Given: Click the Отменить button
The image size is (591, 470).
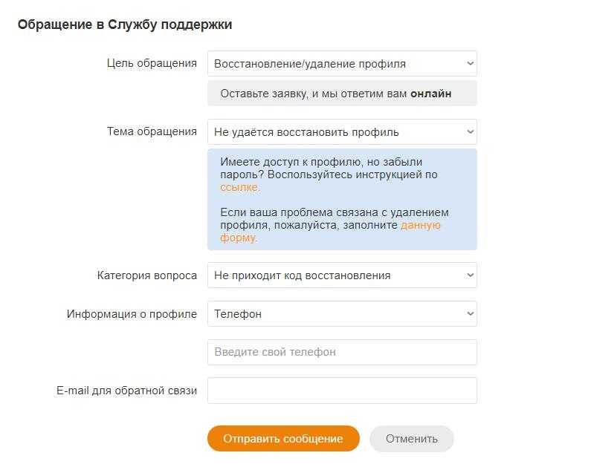Looking at the screenshot, I should (412, 439).
